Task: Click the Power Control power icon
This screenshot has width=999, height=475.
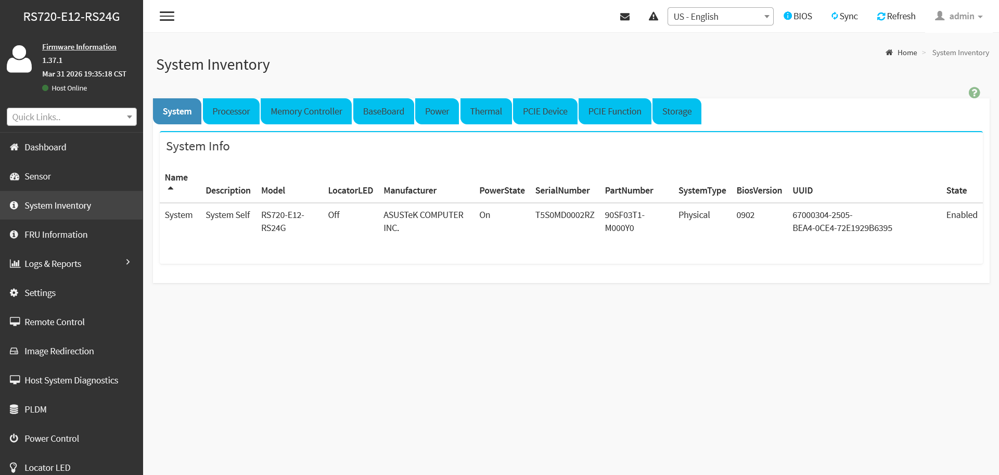Action: 14,439
